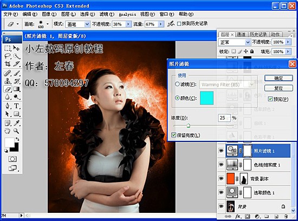Screen dimensions: 298x221
Task: Open the 不透明度 38% arrow flyout
Action: [128, 24]
